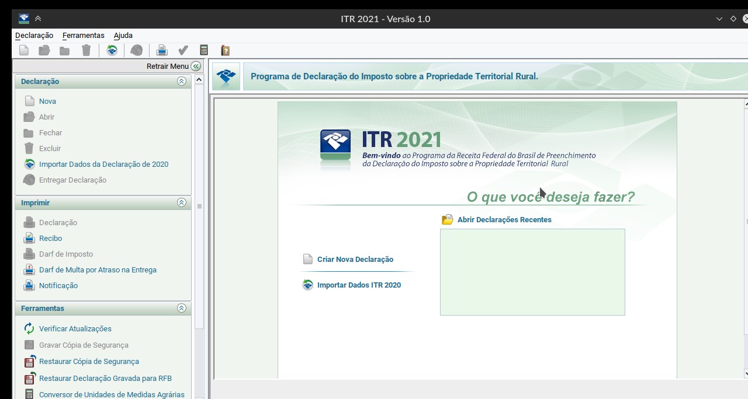Select Importar Dados da Declaração de 2020
The image size is (748, 399).
pos(103,164)
